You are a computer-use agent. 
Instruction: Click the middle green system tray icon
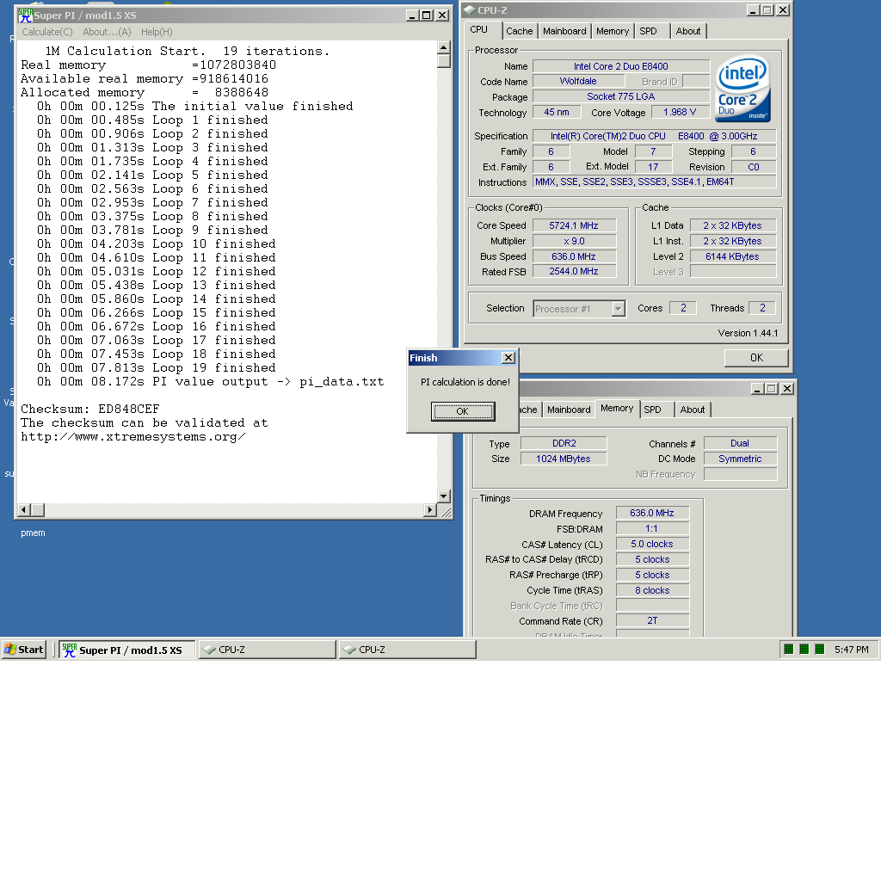(x=804, y=650)
